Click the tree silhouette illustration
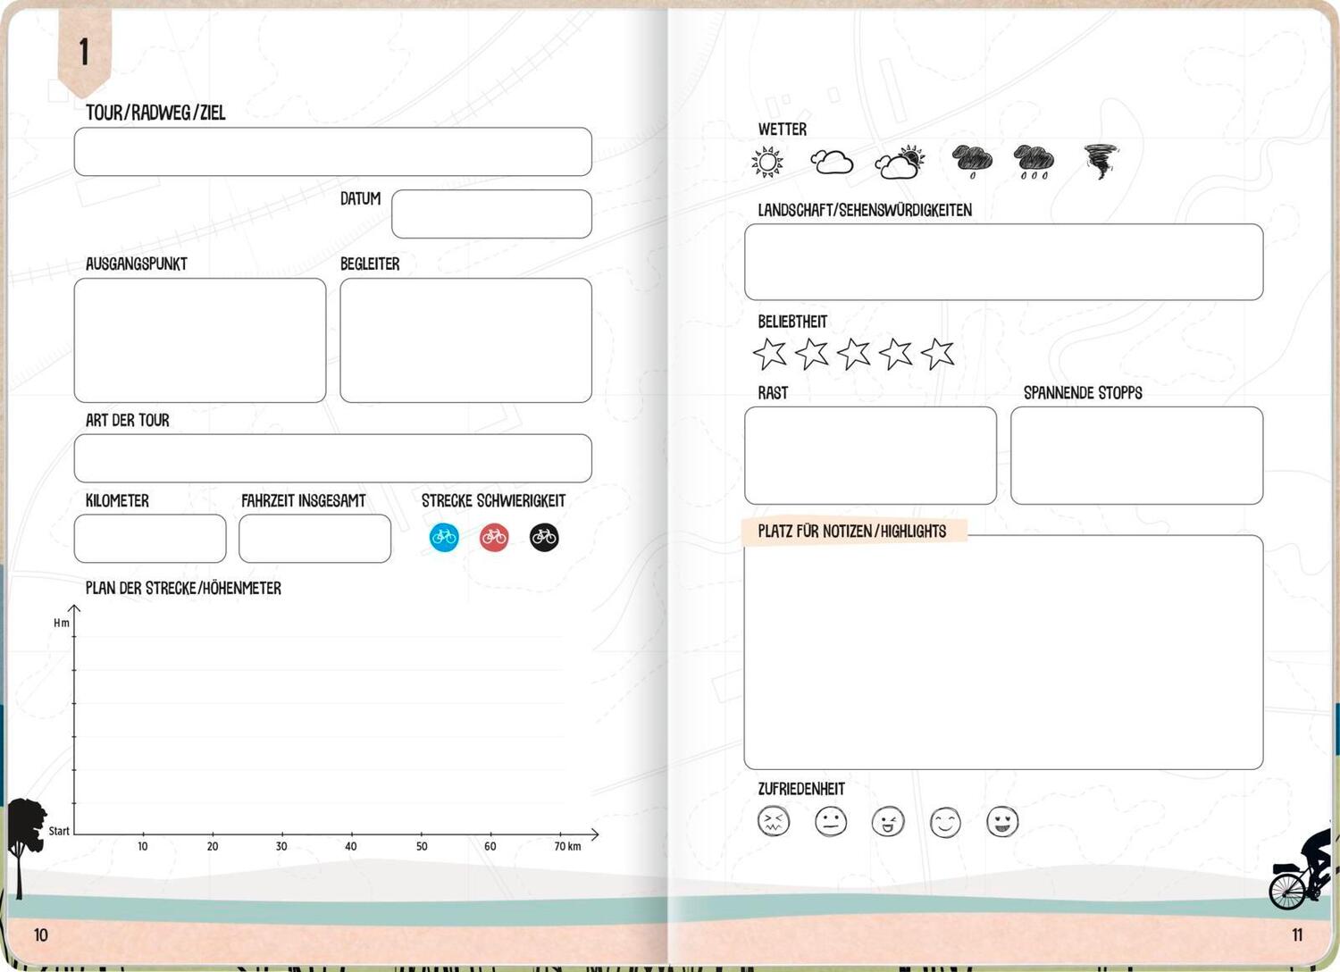The width and height of the screenshot is (1340, 972). click(26, 847)
